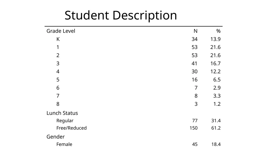Click the 6.5 percentage value
The image size is (264, 148).
(217, 80)
